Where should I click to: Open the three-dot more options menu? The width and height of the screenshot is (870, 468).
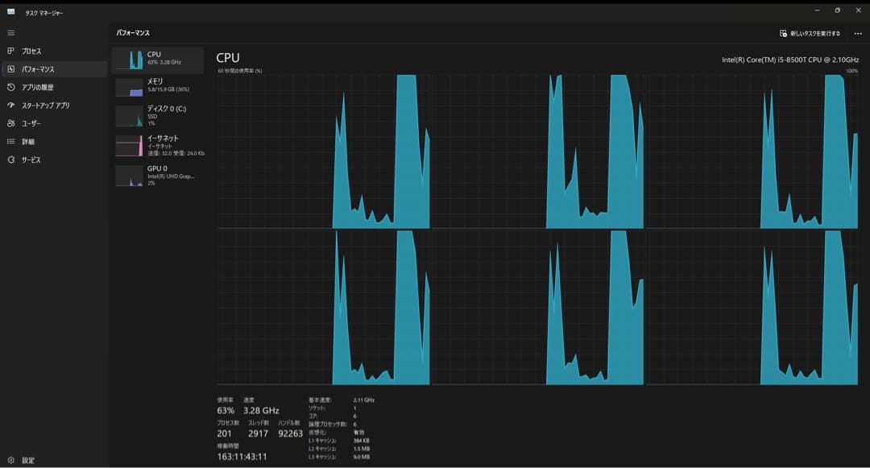pyautogui.click(x=857, y=33)
